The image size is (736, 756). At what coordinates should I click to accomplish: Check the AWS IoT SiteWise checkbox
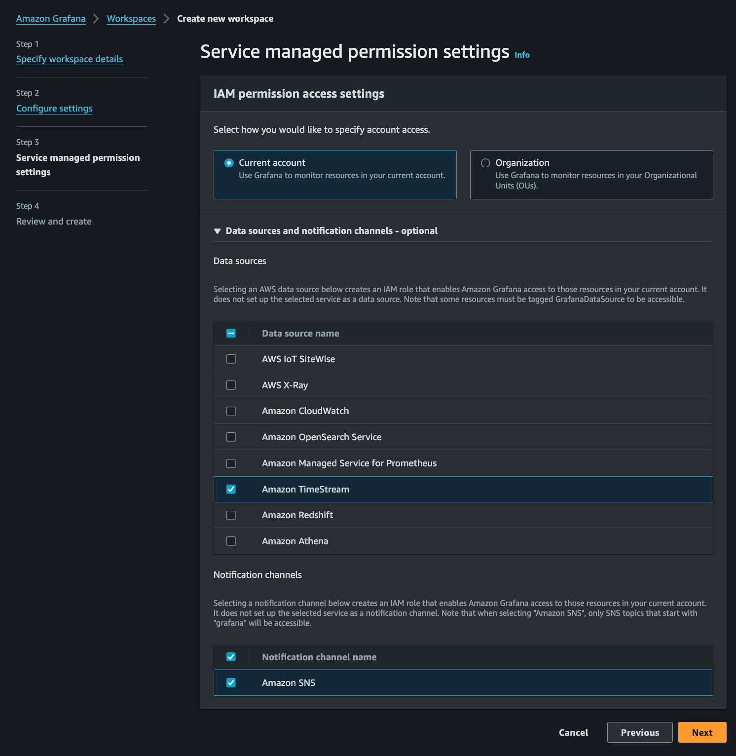click(x=231, y=359)
